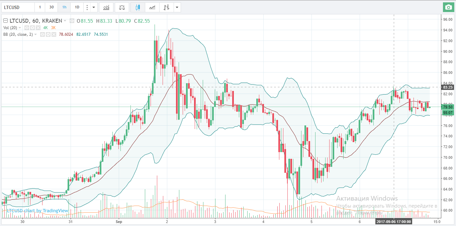Viewport: 456px width, 226px height.
Task: Switch to the 1D interval
Action: click(x=77, y=7)
